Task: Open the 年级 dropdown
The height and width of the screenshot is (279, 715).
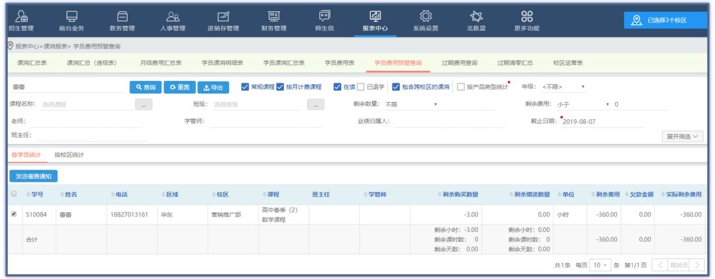Action: click(563, 87)
